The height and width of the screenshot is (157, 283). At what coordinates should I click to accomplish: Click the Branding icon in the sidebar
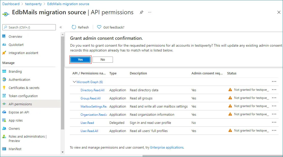[4, 71]
